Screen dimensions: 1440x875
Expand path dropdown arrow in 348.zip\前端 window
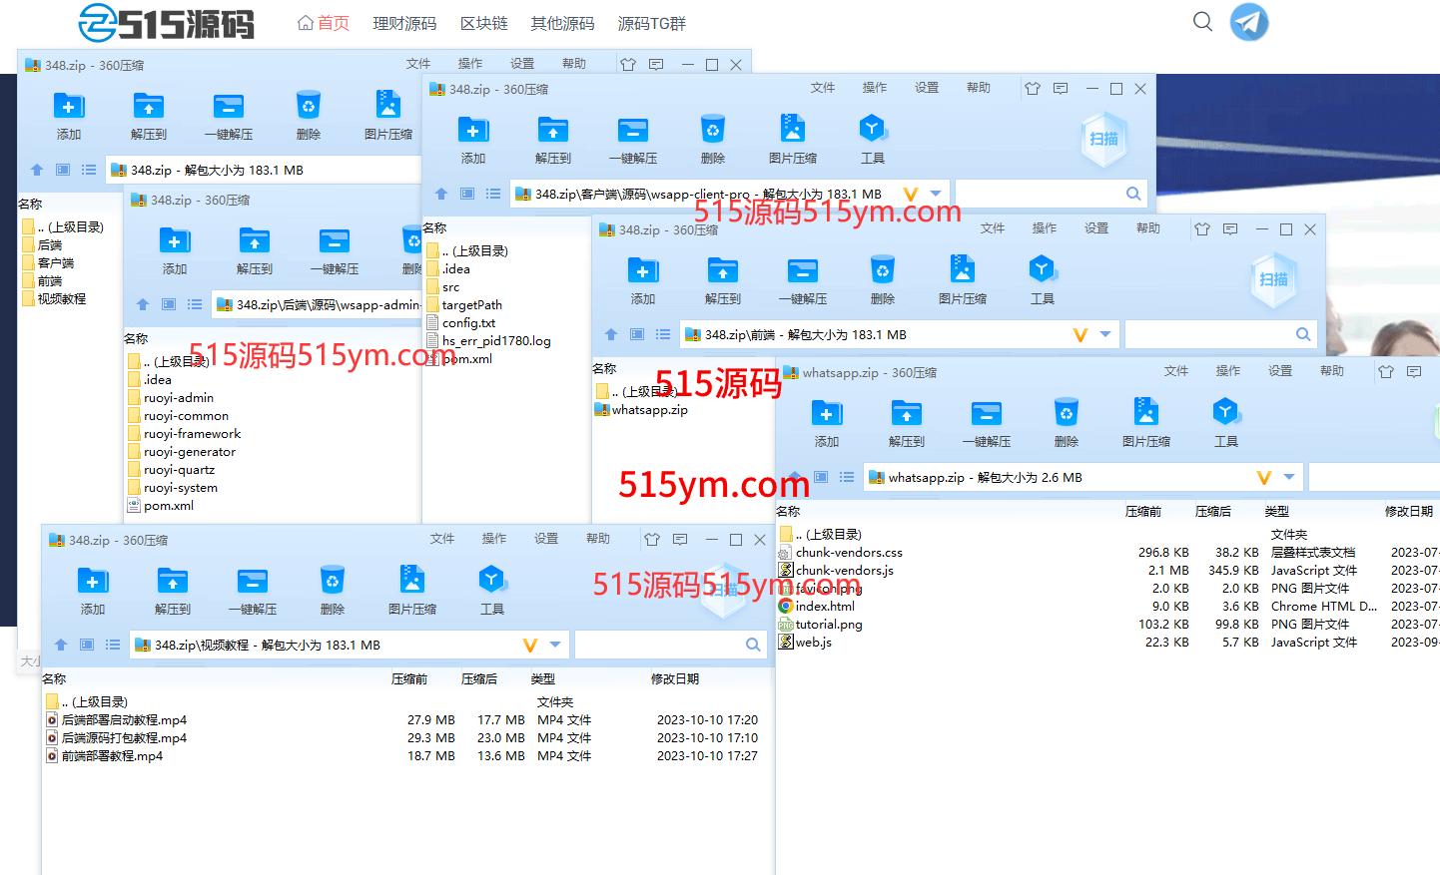(1105, 335)
